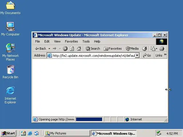
Task: Click the Start button
Action: [x=8, y=133]
